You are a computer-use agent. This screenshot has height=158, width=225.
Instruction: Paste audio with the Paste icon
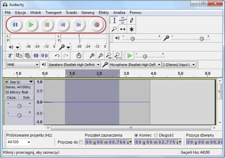[x=28, y=56]
